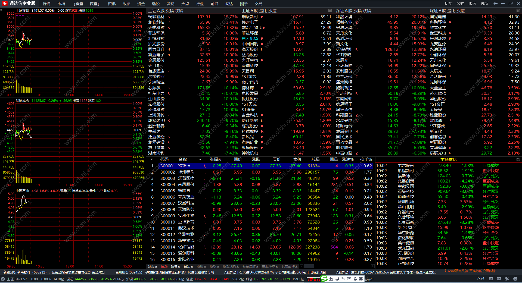Click the 深证成指 chart title

point(22,101)
